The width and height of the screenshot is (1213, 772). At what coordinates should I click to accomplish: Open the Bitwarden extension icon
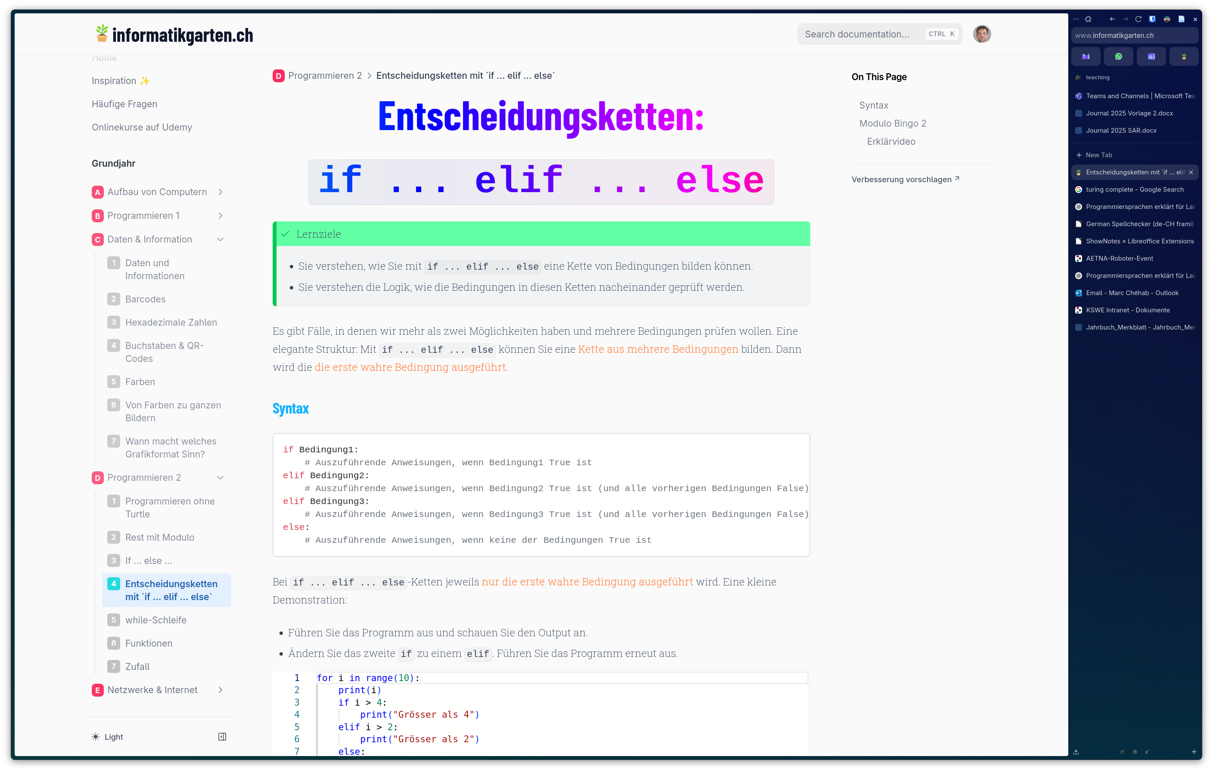[1152, 19]
